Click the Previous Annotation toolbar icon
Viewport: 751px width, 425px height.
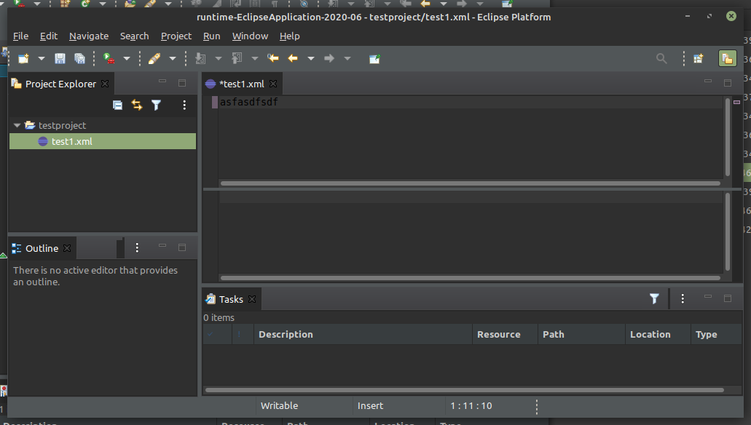coord(237,58)
